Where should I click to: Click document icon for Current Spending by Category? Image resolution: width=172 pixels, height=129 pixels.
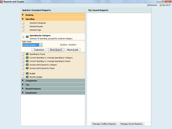click(x=23, y=57)
